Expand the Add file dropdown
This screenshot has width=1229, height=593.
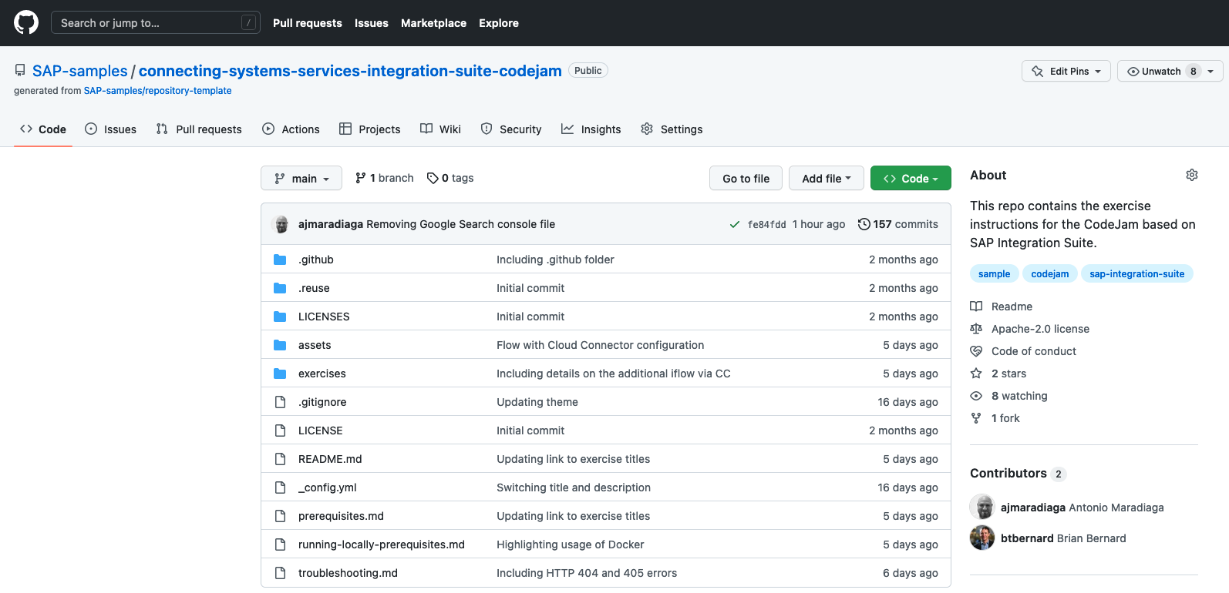[827, 178]
